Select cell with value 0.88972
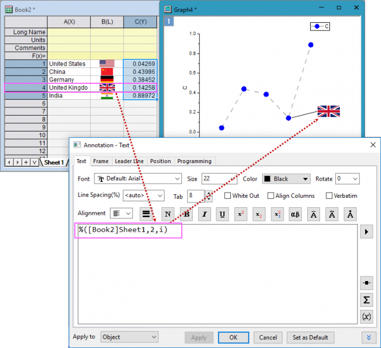Viewport: 381px width, 348px height. click(x=140, y=96)
